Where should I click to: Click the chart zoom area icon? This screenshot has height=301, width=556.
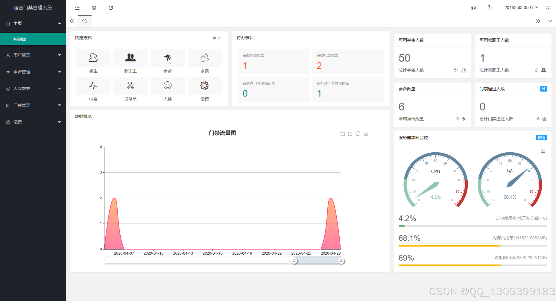(x=342, y=134)
